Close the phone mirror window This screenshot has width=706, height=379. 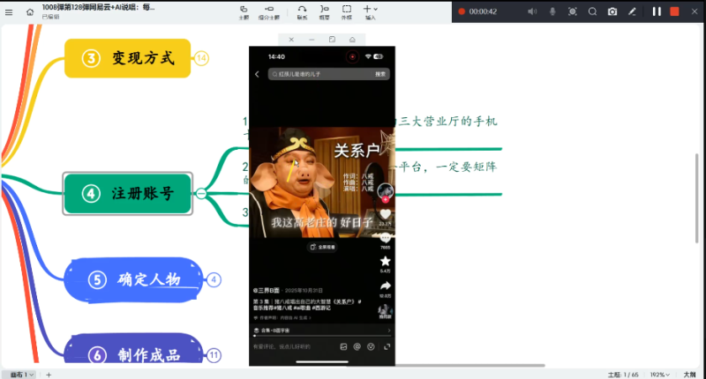291,40
